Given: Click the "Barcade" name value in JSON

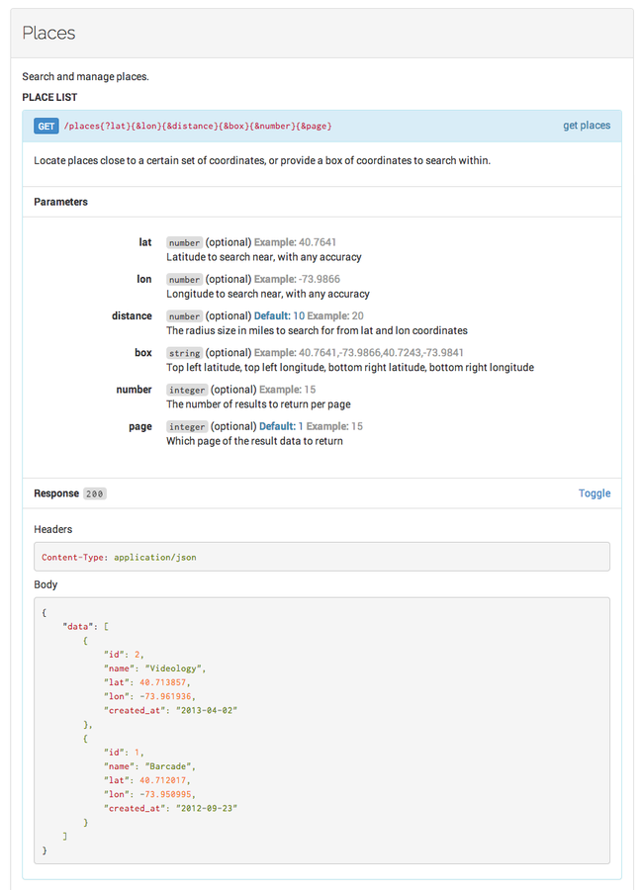Looking at the screenshot, I should 168,766.
